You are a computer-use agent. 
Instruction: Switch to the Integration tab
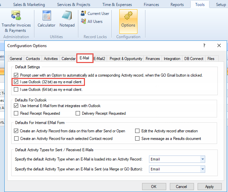click(172, 59)
